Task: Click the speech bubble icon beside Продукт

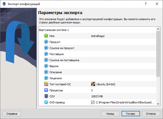Action: [46, 42]
